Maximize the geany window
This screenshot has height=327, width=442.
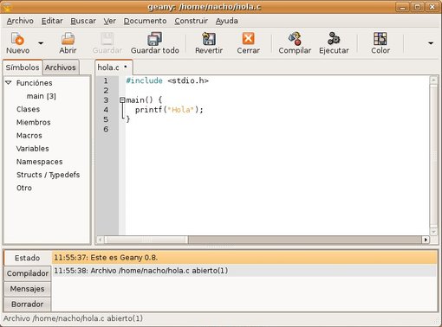417,6
